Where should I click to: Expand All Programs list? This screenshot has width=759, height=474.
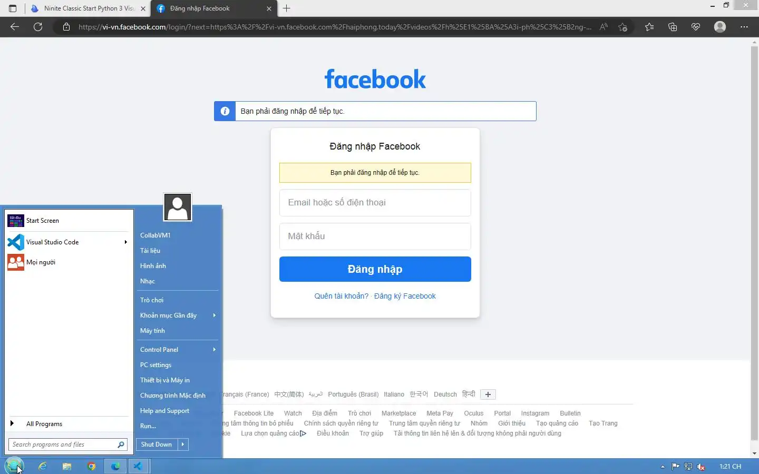pos(69,424)
